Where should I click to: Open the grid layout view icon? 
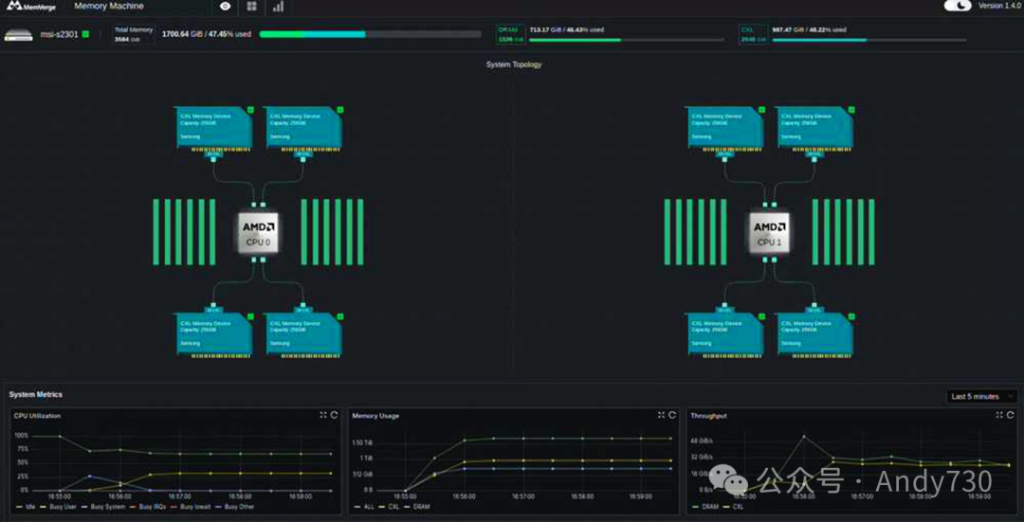click(x=252, y=7)
